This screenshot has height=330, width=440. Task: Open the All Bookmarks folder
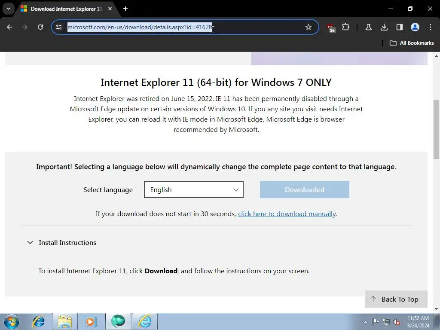412,43
